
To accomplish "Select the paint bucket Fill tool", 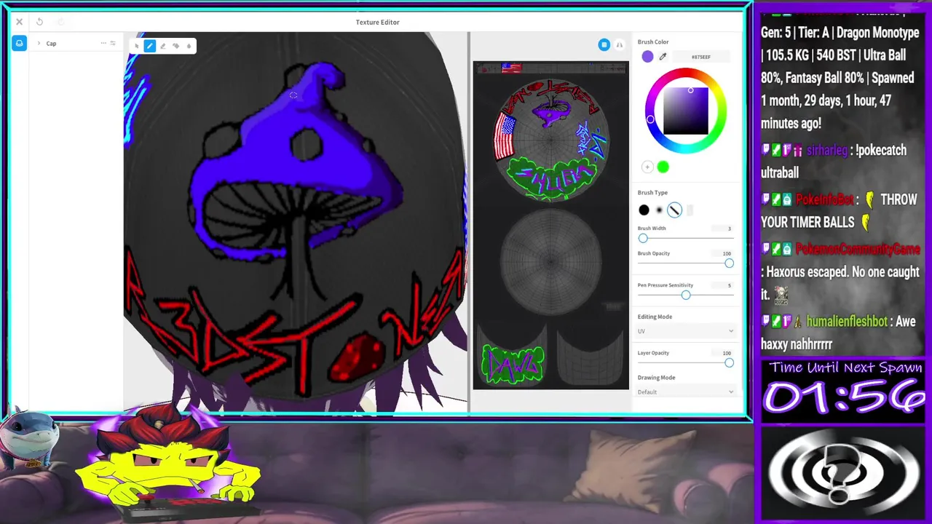I will point(175,46).
